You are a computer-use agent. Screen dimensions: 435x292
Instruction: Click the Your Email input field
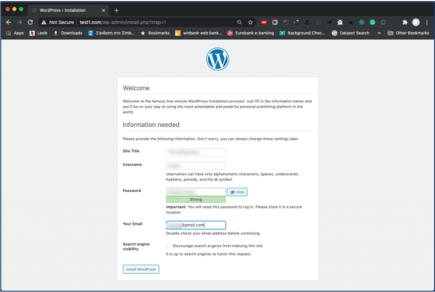(x=196, y=225)
